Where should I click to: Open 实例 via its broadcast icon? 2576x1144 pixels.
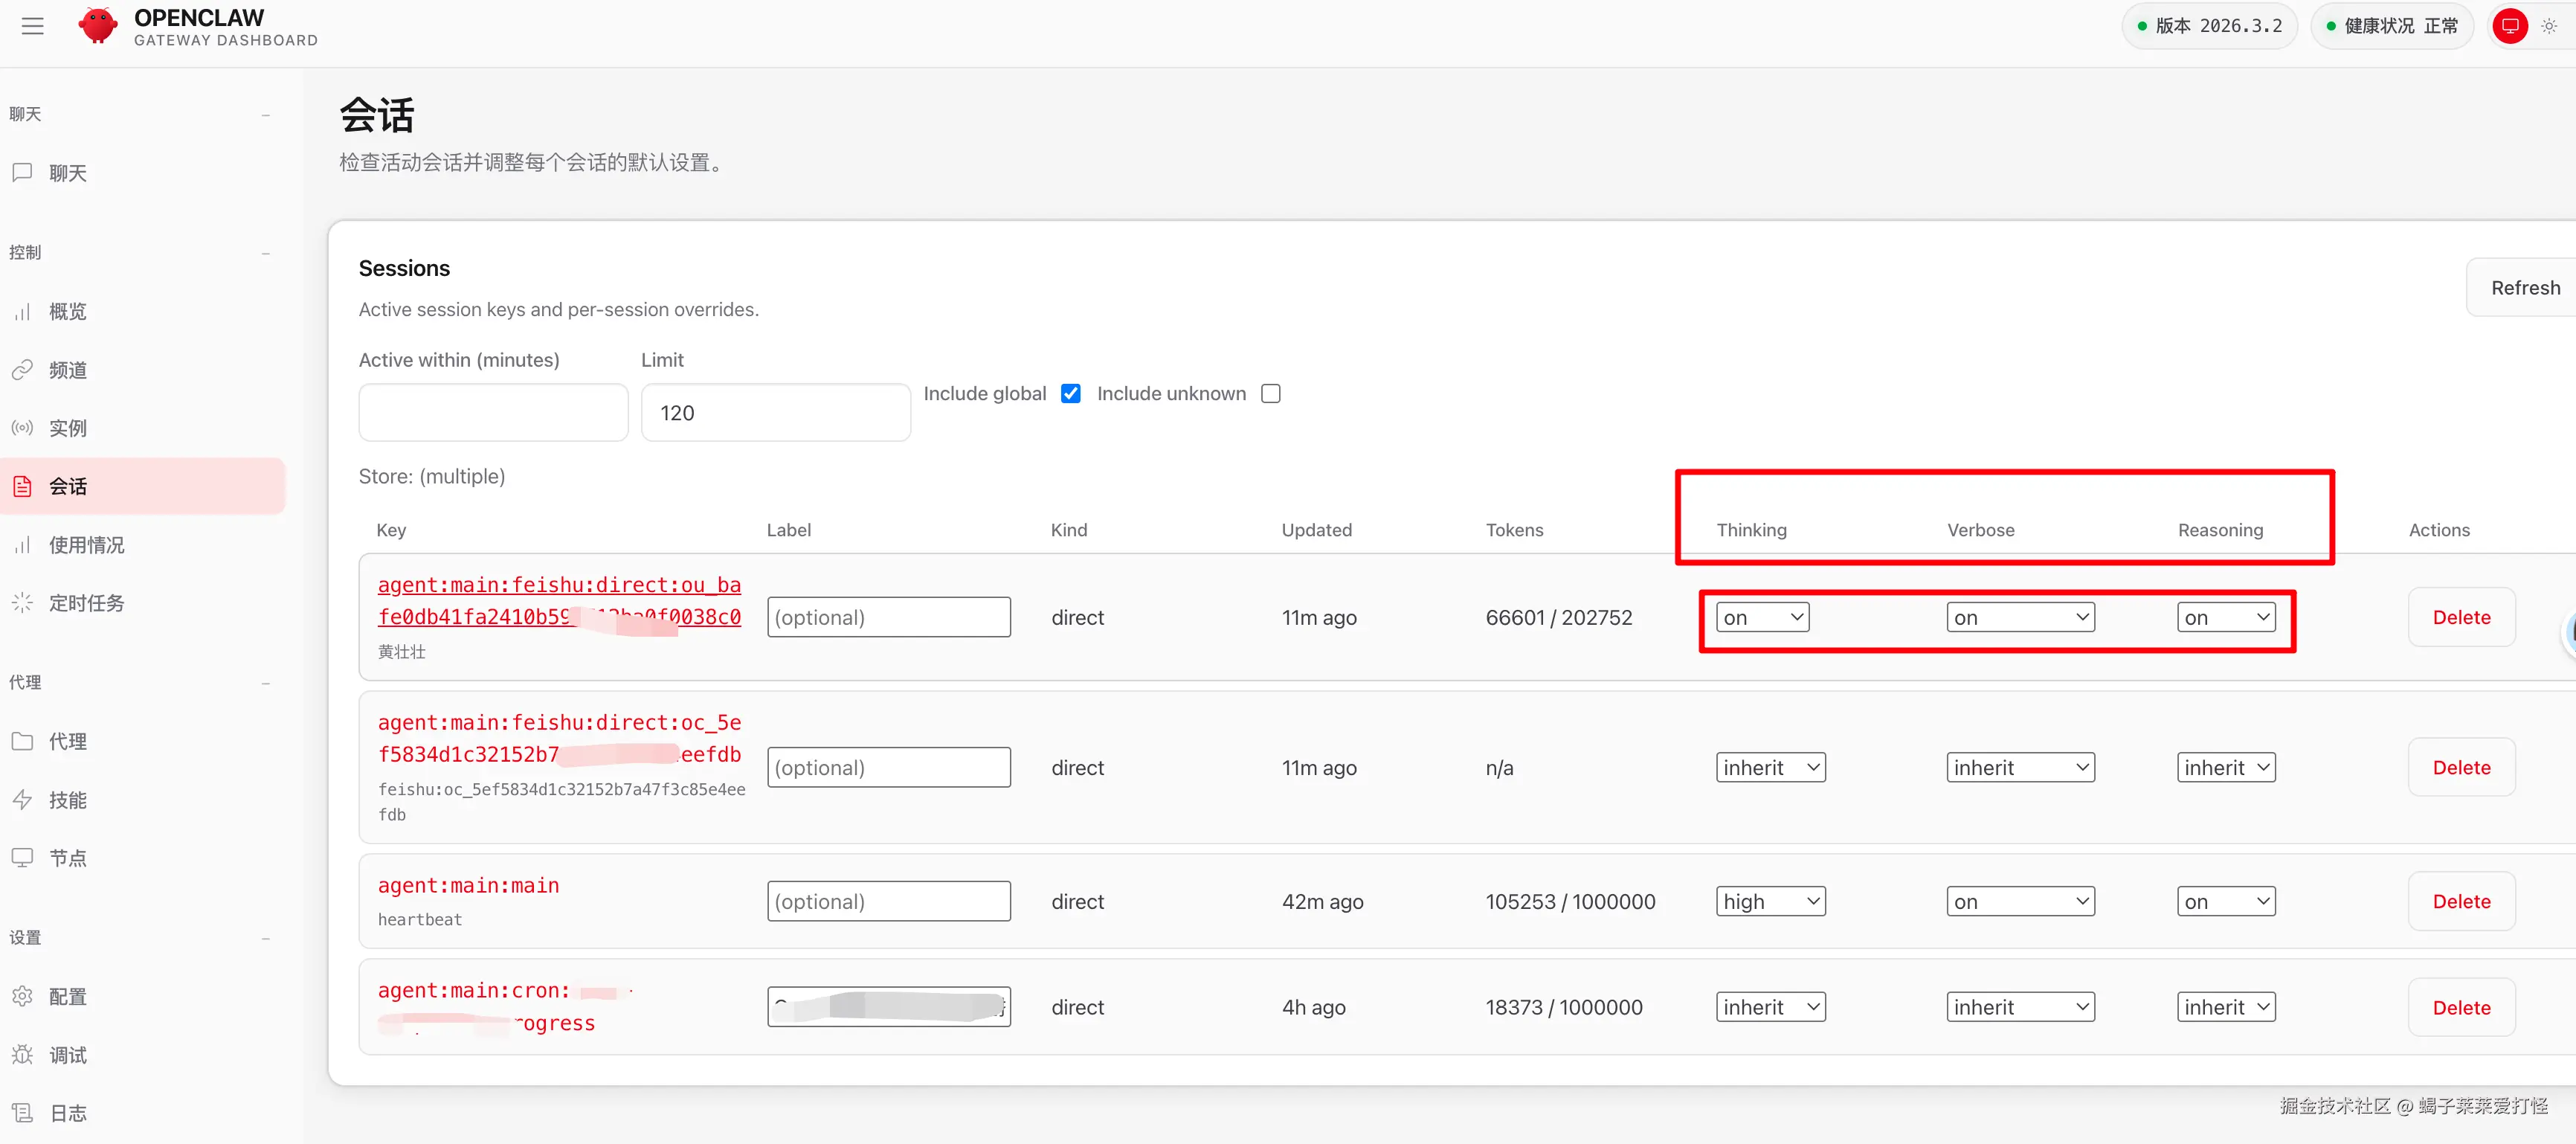22,428
